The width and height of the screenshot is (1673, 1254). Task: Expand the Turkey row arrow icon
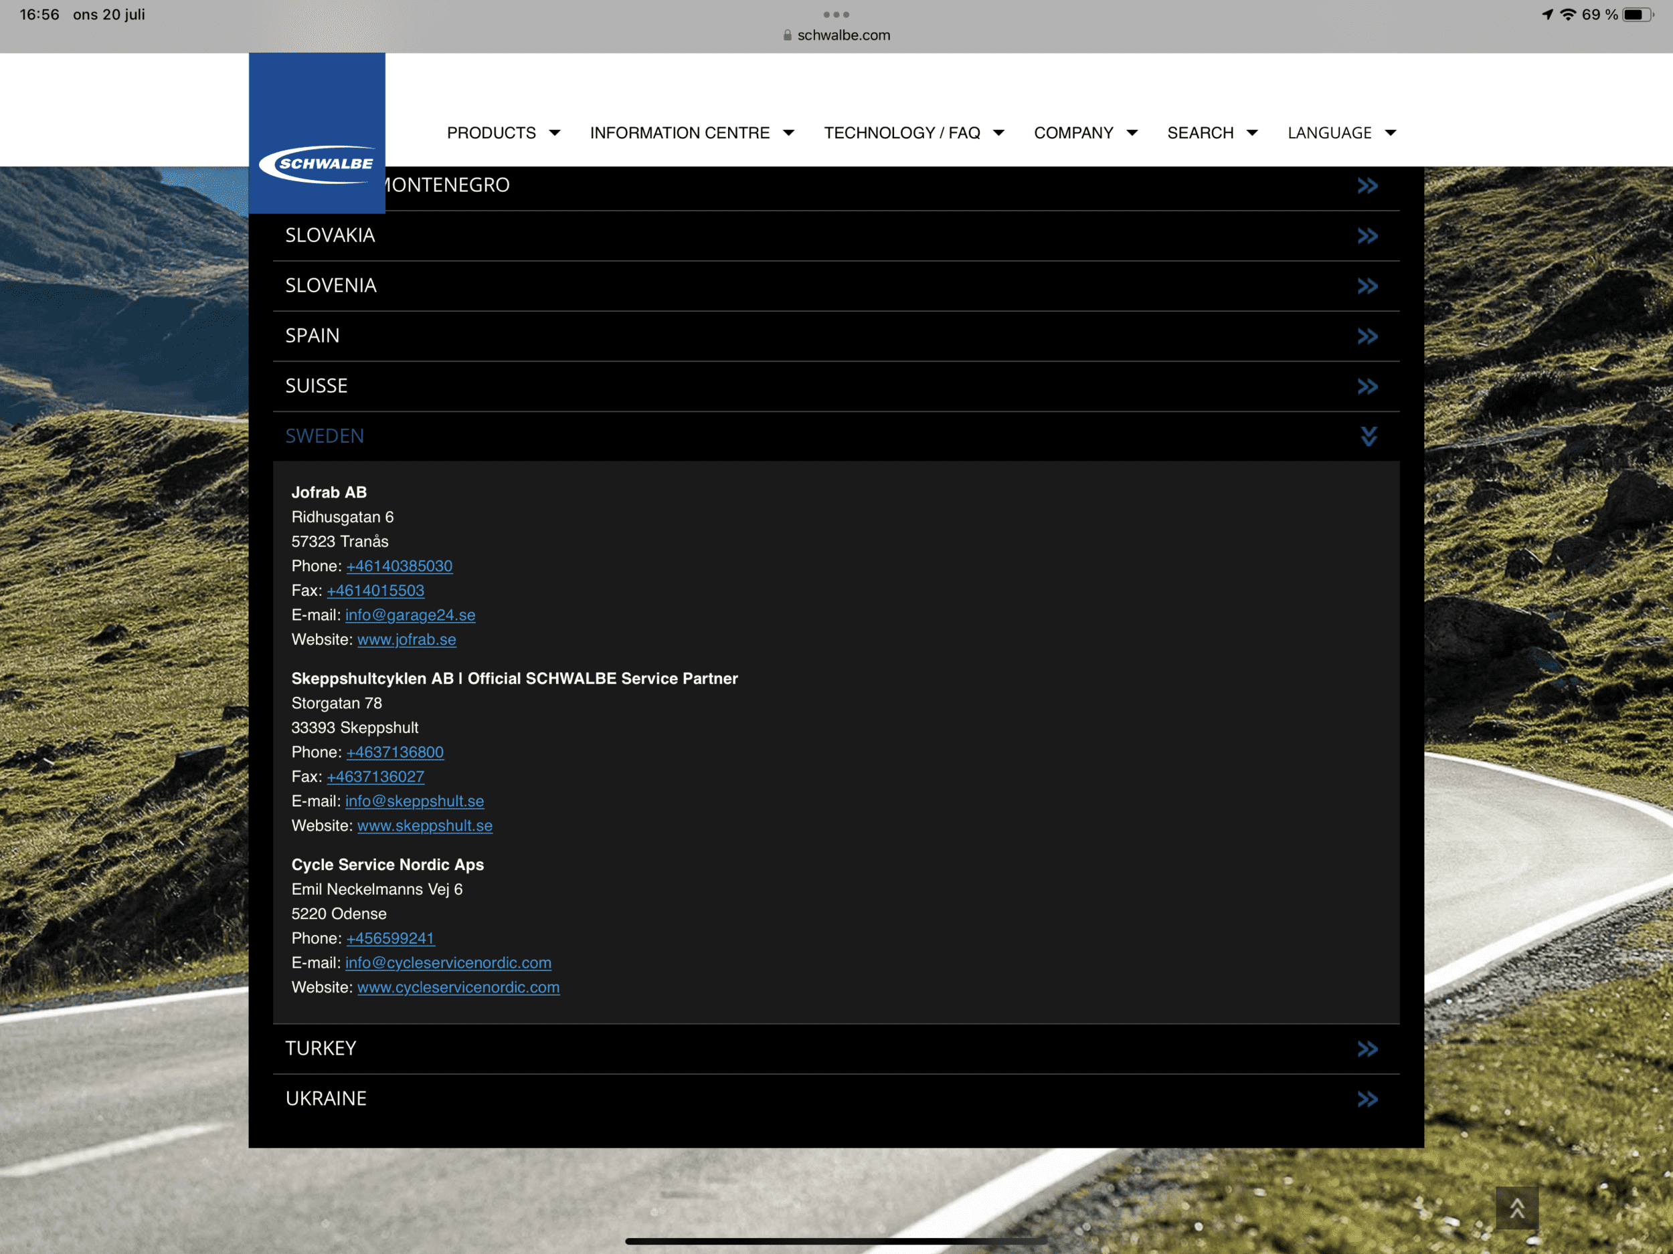pyautogui.click(x=1367, y=1049)
